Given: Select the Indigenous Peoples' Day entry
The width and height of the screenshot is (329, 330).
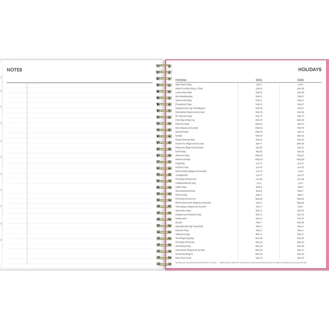Looking at the screenshot, I should click(188, 214).
